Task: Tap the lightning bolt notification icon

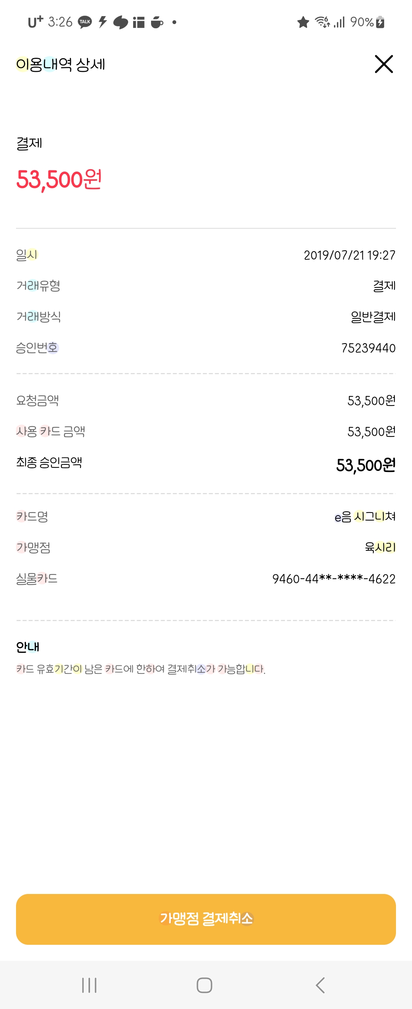Action: (103, 22)
